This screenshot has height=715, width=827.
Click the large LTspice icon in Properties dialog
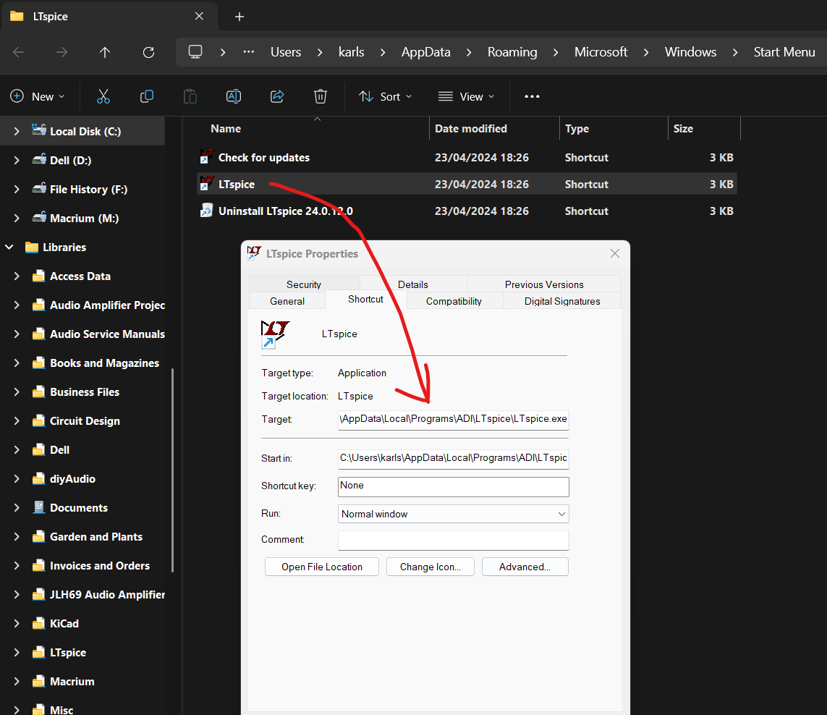point(275,334)
